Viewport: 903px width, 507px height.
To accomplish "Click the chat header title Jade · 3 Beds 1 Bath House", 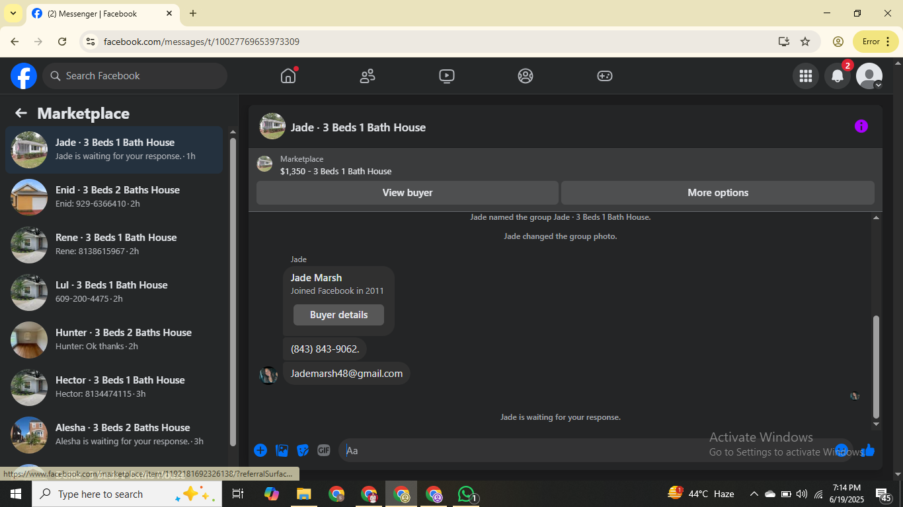I will pyautogui.click(x=358, y=127).
